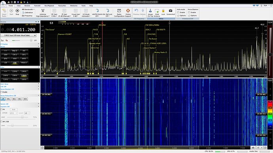Viewport: 273px width, 153px height.
Task: Select the USB mode button
Action: point(15,63)
